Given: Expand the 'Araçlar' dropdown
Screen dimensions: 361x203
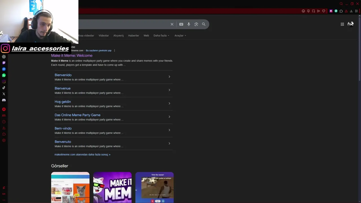Looking at the screenshot, I should (x=180, y=36).
